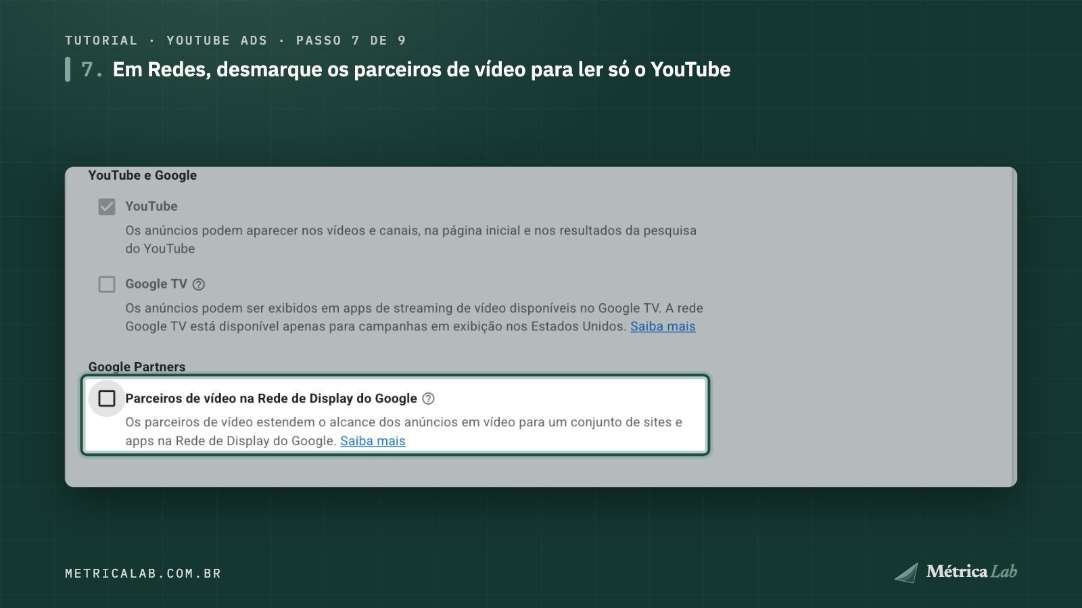This screenshot has width=1082, height=608.
Task: Open the help icon beside Google TV
Action: click(198, 284)
